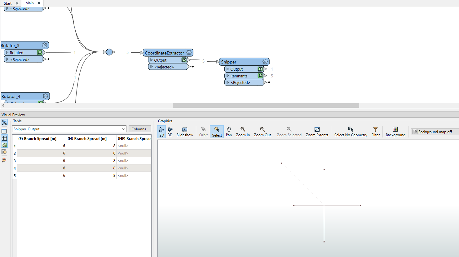Screen dimensions: 459x257
Task: Toggle the Table view panel
Action: [x=4, y=138]
